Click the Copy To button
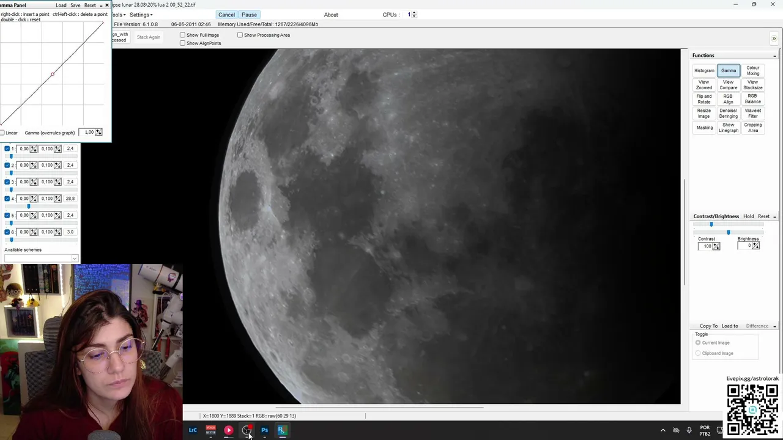Image resolution: width=783 pixels, height=440 pixels. tap(709, 326)
